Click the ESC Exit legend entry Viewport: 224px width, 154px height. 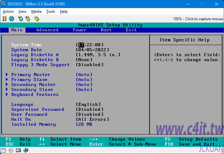click(18, 144)
